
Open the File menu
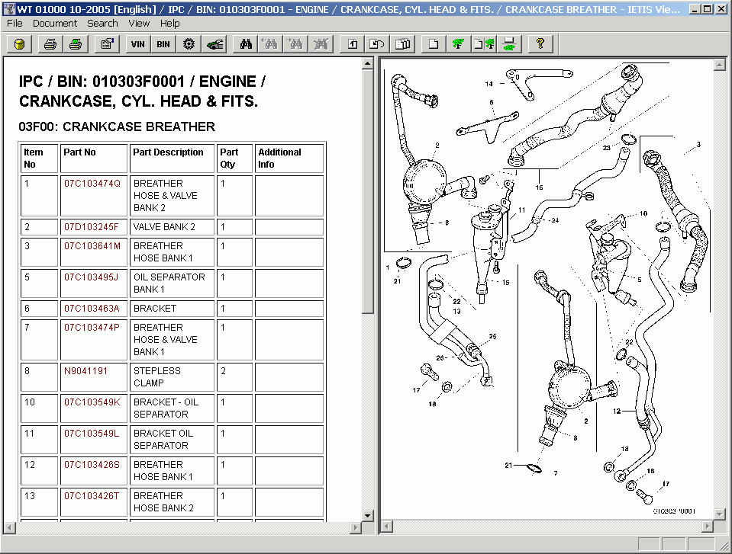coord(14,24)
